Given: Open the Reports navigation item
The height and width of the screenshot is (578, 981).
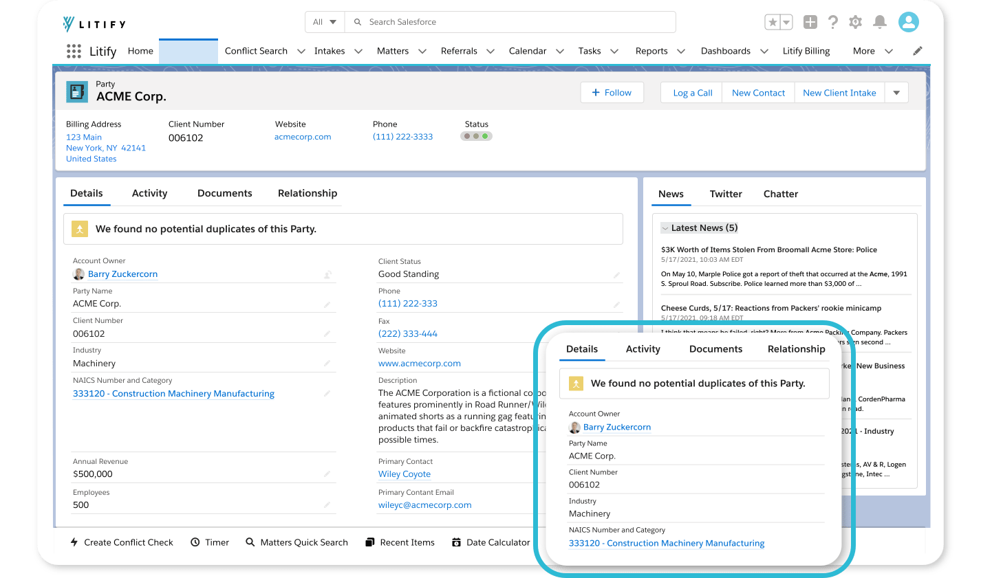Looking at the screenshot, I should (x=651, y=51).
